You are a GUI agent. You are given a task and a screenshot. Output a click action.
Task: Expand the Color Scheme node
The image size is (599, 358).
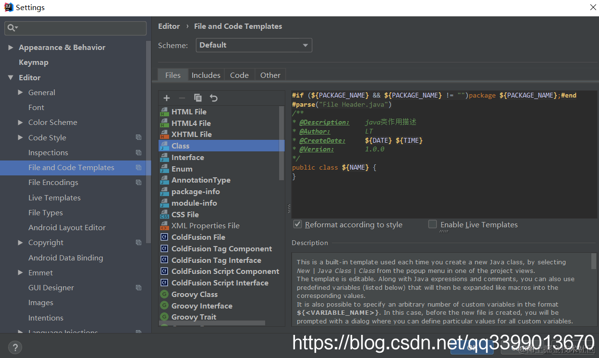tap(20, 123)
